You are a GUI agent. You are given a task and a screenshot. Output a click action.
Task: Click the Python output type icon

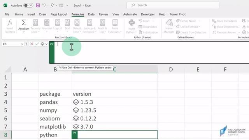[42, 44]
